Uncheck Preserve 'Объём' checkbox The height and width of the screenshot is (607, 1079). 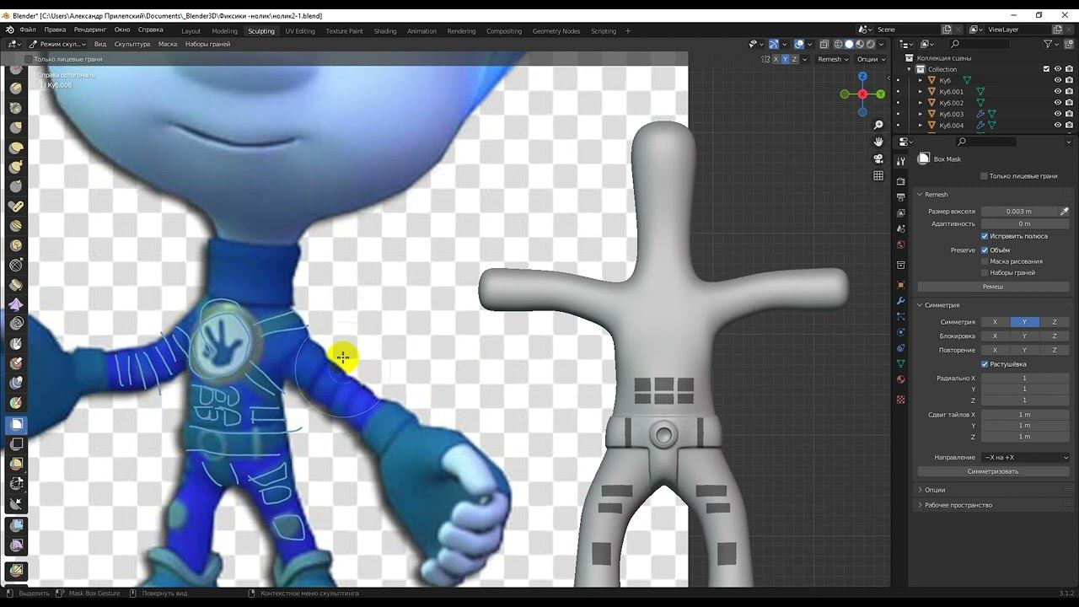[985, 250]
